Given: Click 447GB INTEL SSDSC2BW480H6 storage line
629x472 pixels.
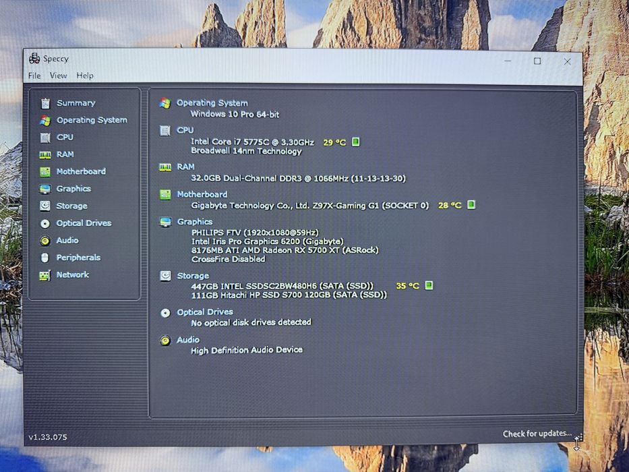Looking at the screenshot, I should click(x=282, y=286).
